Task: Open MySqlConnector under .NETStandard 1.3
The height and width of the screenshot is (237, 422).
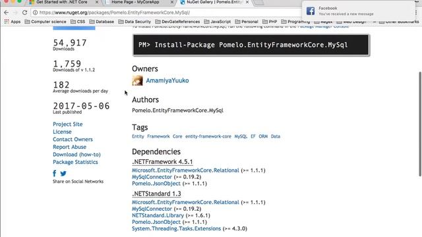Action: (x=152, y=209)
